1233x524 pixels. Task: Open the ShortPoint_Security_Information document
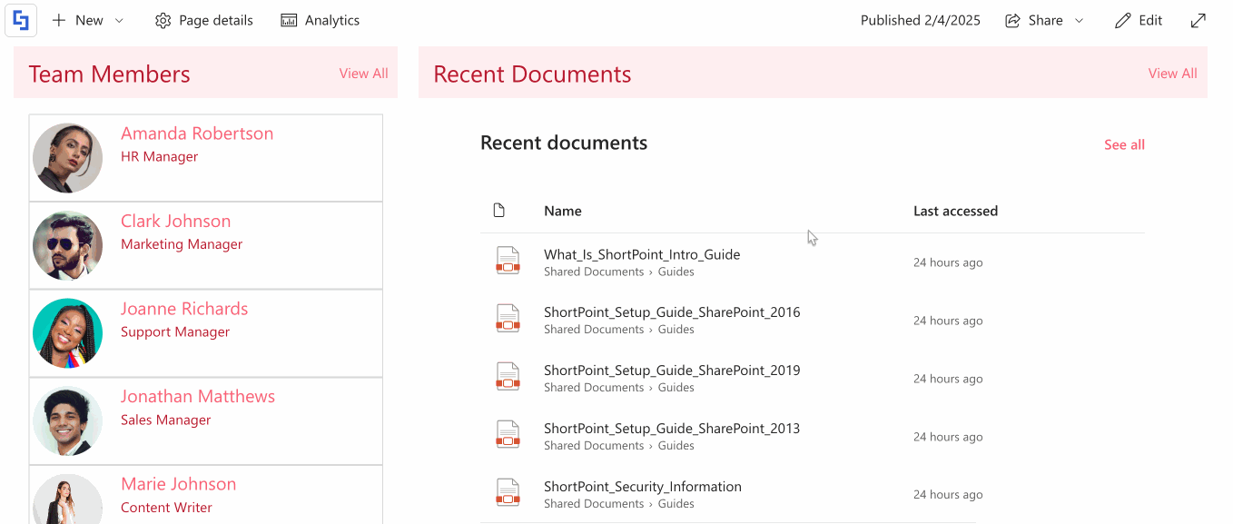pos(643,487)
